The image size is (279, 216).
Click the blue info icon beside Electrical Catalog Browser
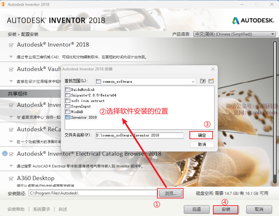(x=5, y=153)
